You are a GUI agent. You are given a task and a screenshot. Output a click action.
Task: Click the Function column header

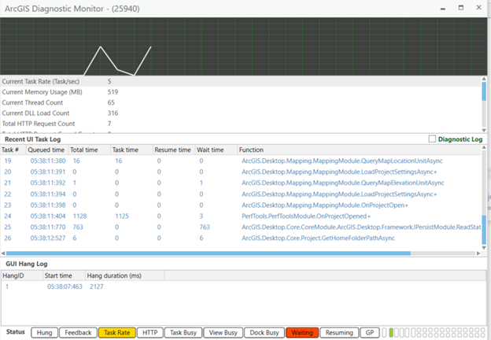[x=359, y=150]
